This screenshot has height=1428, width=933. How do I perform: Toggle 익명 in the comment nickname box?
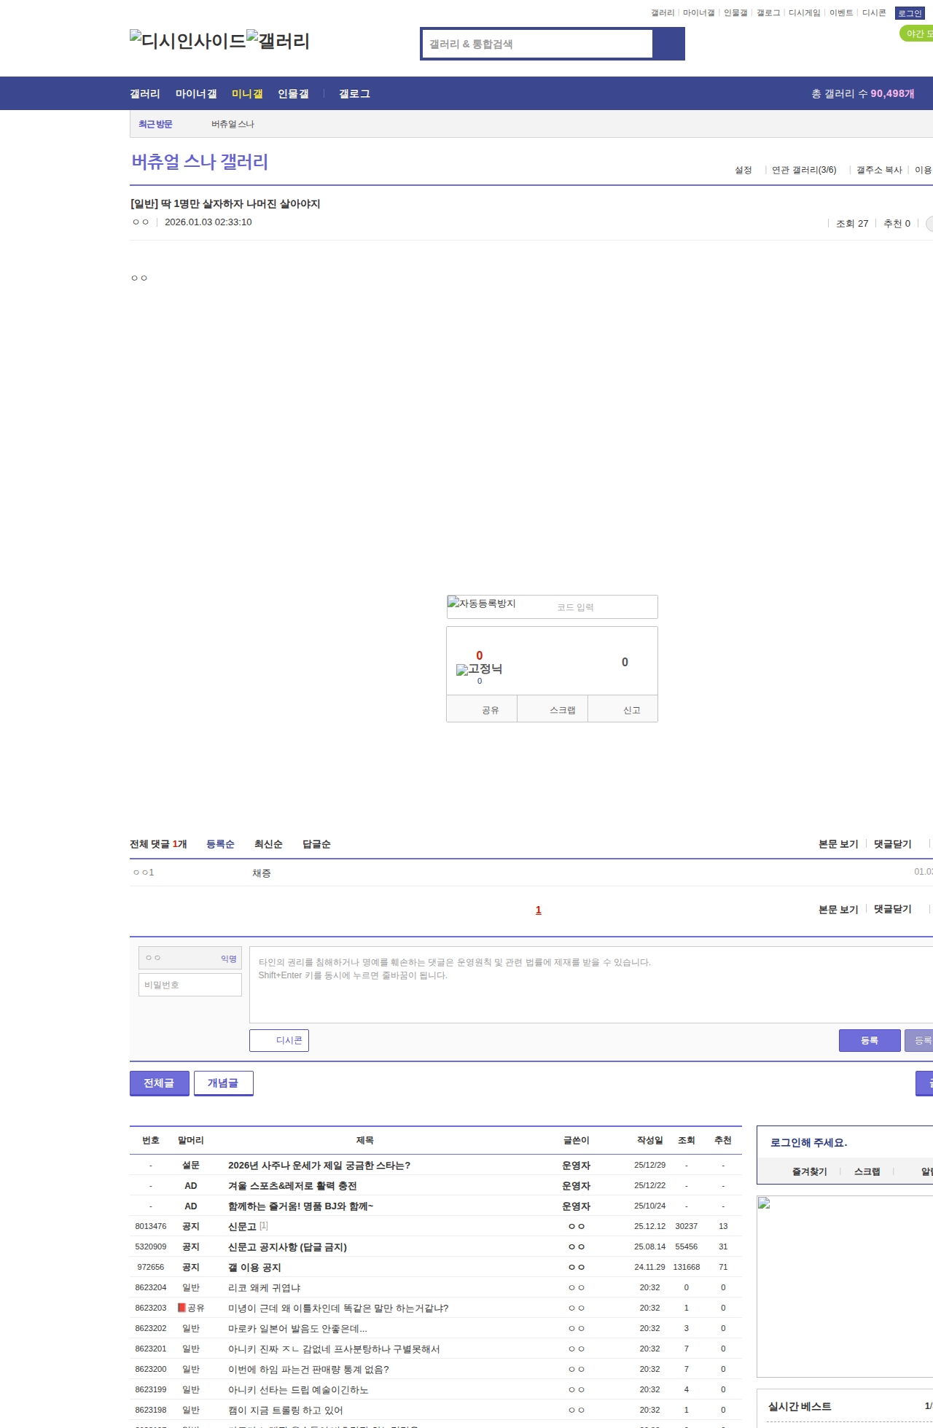(x=228, y=959)
